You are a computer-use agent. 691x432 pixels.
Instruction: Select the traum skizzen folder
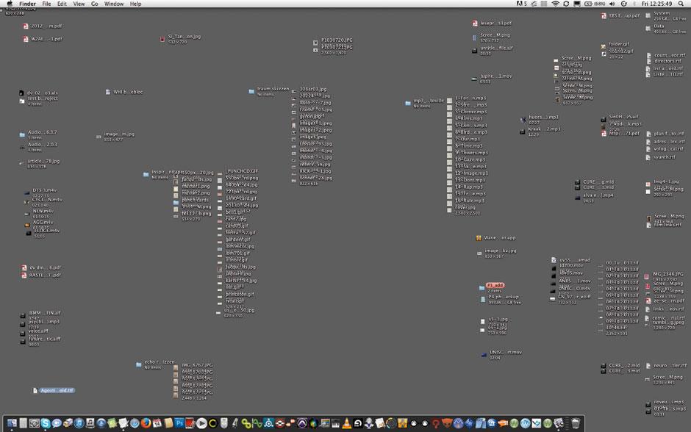click(251, 92)
